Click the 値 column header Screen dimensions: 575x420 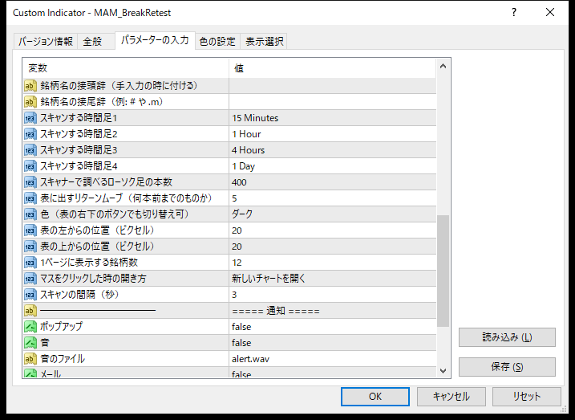(x=333, y=68)
